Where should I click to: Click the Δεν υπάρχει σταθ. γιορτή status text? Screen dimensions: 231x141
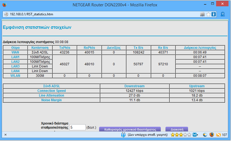click(x=148, y=135)
